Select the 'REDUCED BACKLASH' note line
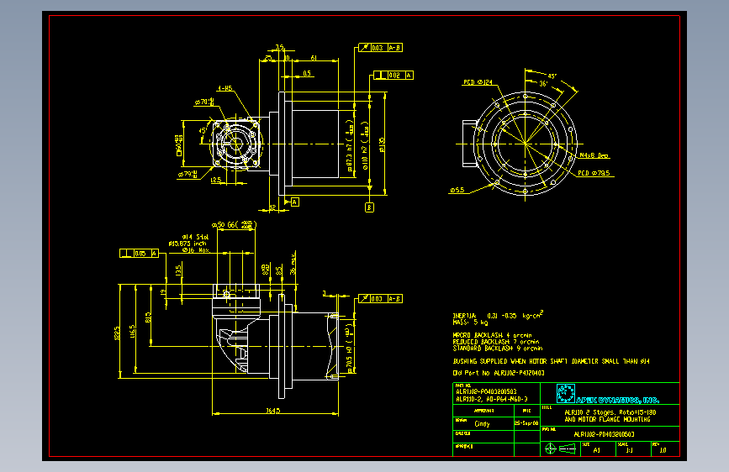The image size is (729, 472). click(496, 342)
